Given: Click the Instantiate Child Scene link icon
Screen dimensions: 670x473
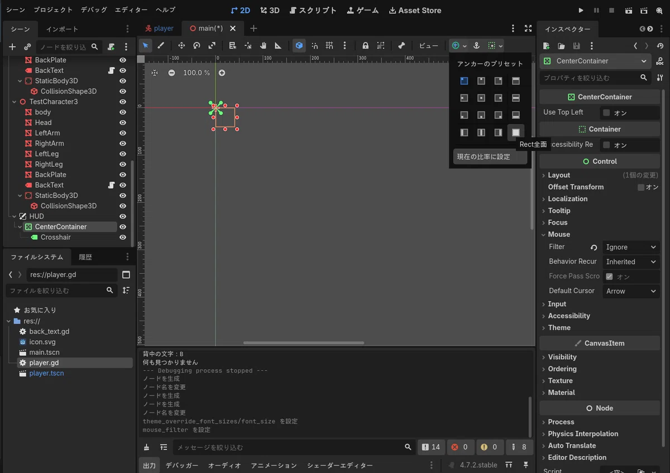Looking at the screenshot, I should coord(27,47).
